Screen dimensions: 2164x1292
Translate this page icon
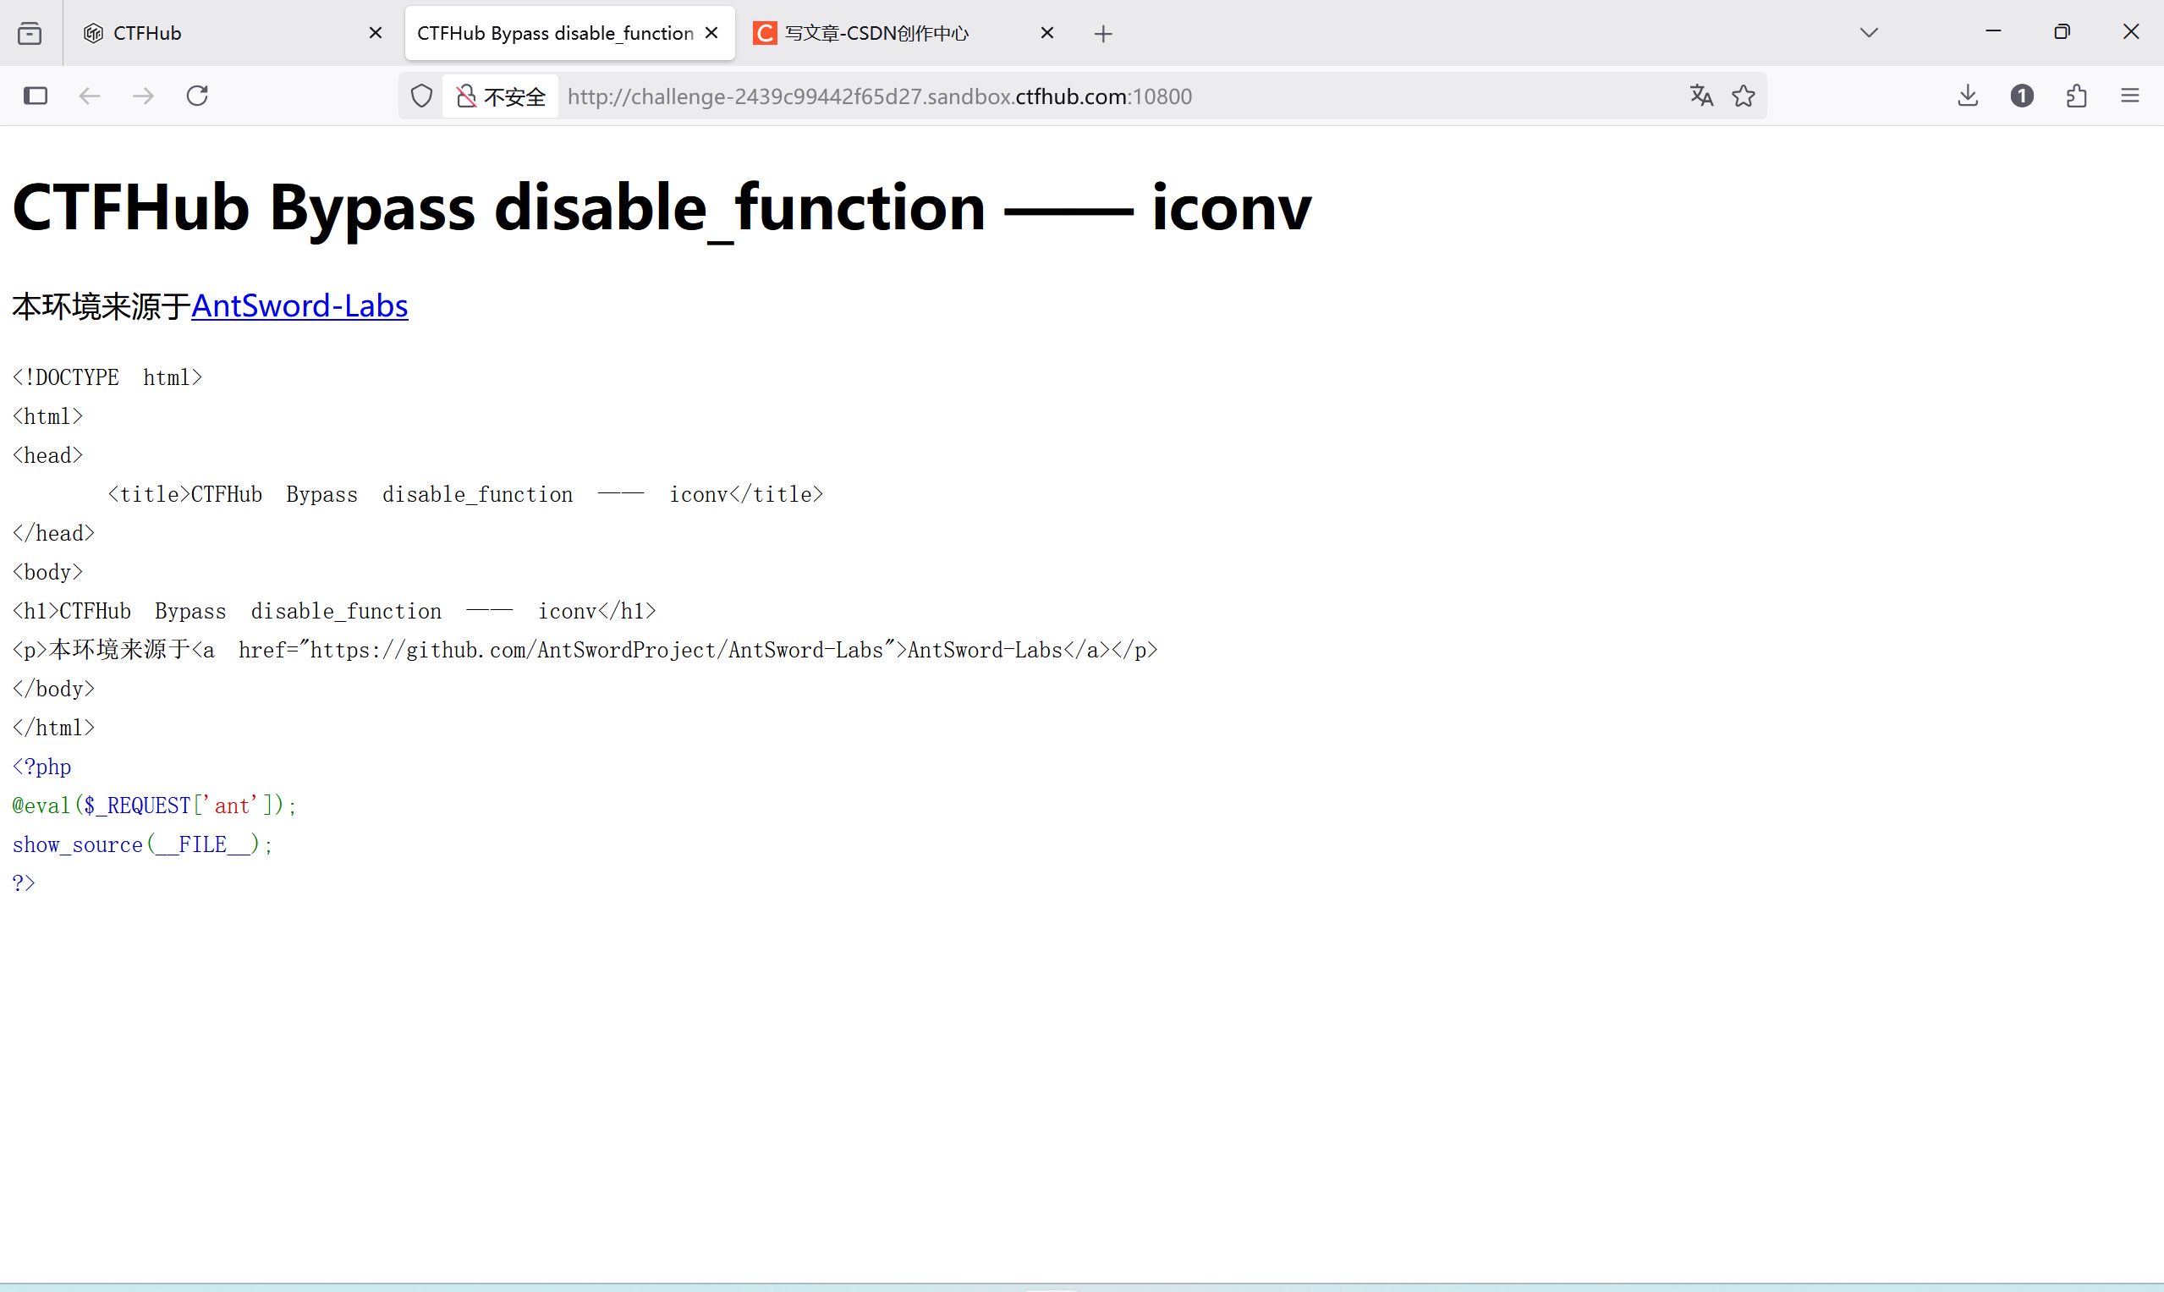coord(1701,96)
